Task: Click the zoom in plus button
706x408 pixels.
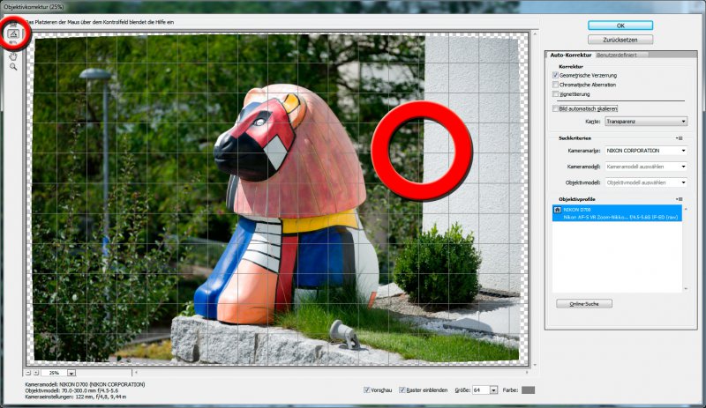Action: (x=36, y=373)
